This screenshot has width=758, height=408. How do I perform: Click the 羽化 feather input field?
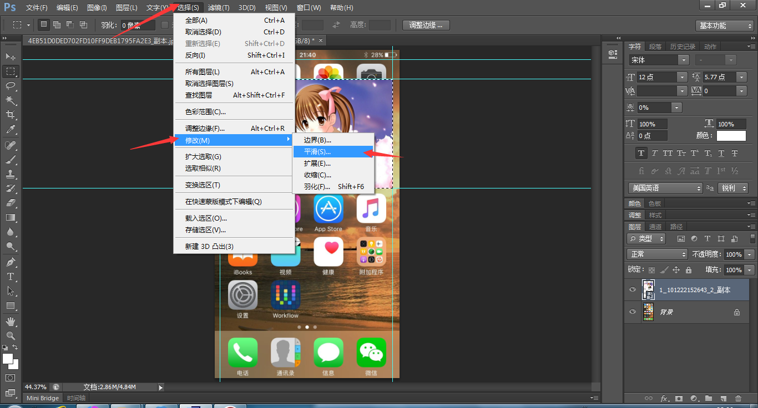138,25
